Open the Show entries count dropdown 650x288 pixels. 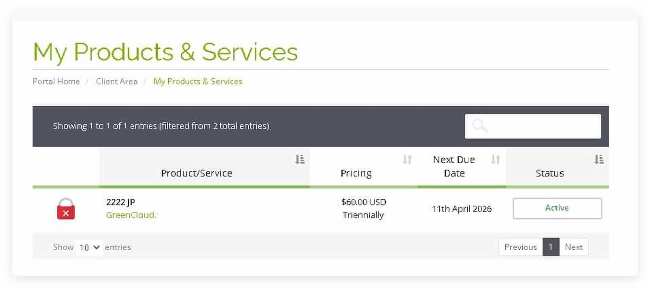[x=89, y=247]
